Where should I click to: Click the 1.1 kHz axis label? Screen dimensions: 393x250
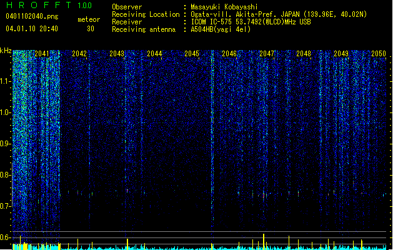(x=6, y=82)
